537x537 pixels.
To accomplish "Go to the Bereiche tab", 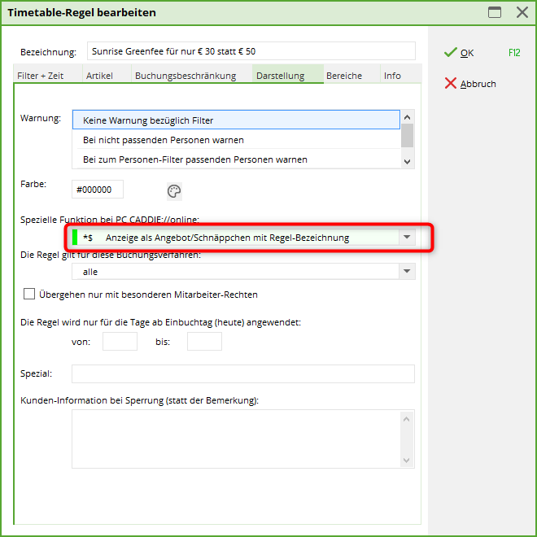I will [344, 76].
